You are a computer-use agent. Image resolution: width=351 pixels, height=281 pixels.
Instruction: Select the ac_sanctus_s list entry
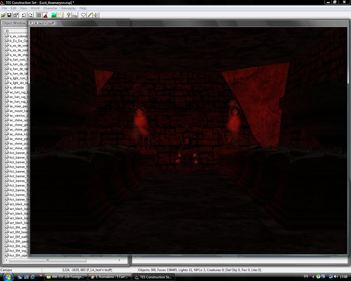pos(16,116)
